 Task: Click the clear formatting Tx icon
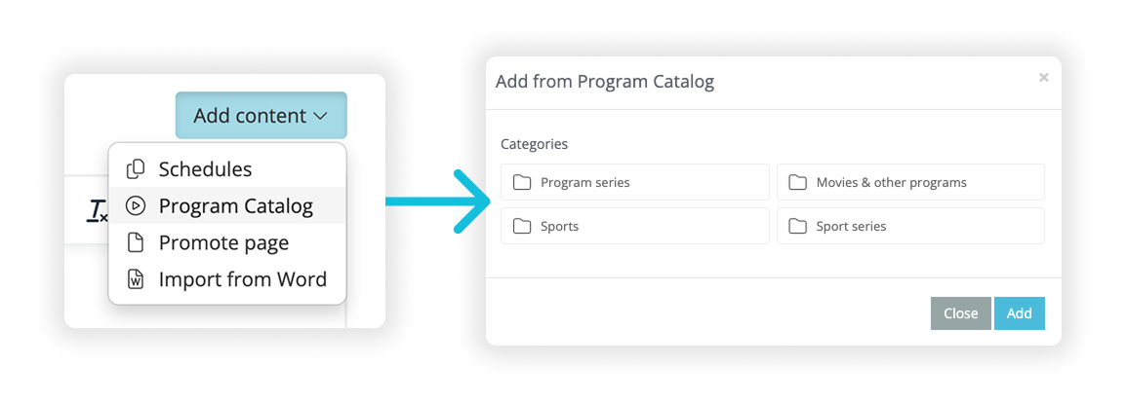[97, 210]
